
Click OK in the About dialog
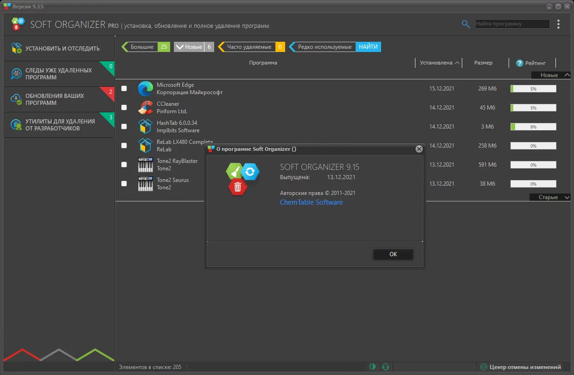click(x=393, y=254)
